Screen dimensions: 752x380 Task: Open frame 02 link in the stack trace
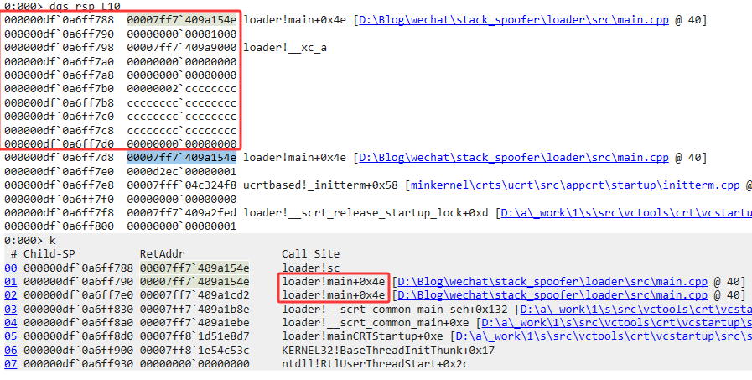tap(11, 295)
